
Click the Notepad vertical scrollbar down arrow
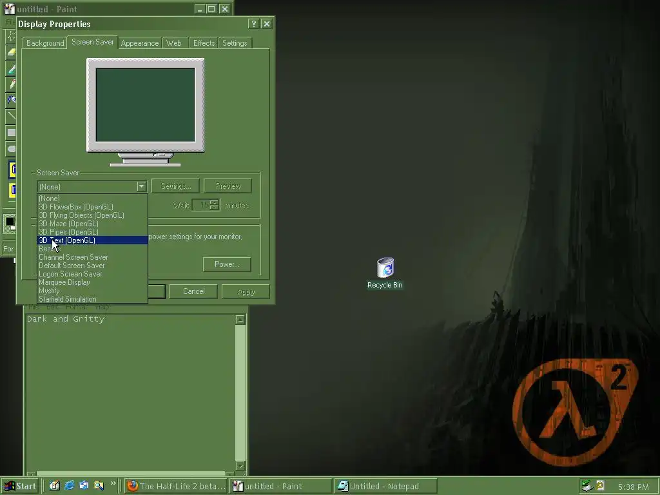tap(240, 465)
